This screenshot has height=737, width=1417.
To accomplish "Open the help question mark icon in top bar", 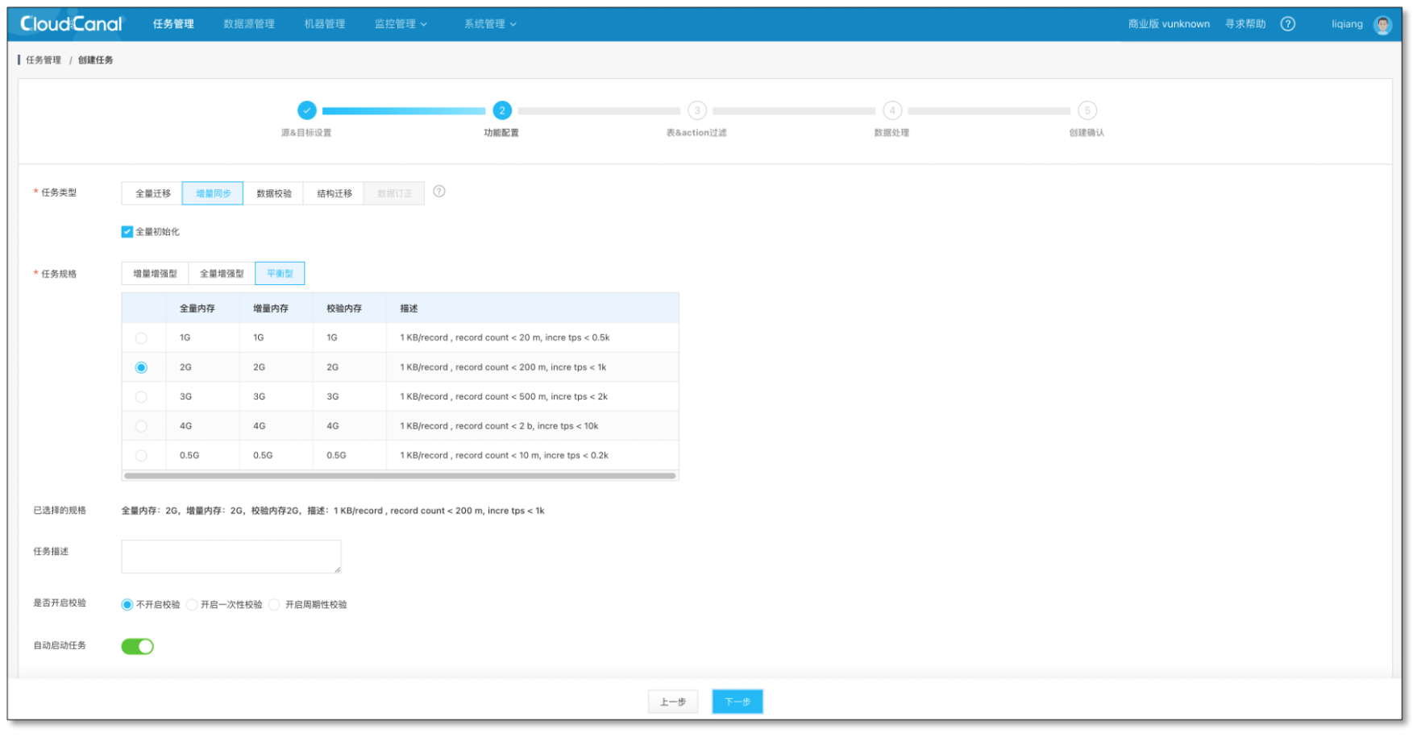I will click(1287, 23).
